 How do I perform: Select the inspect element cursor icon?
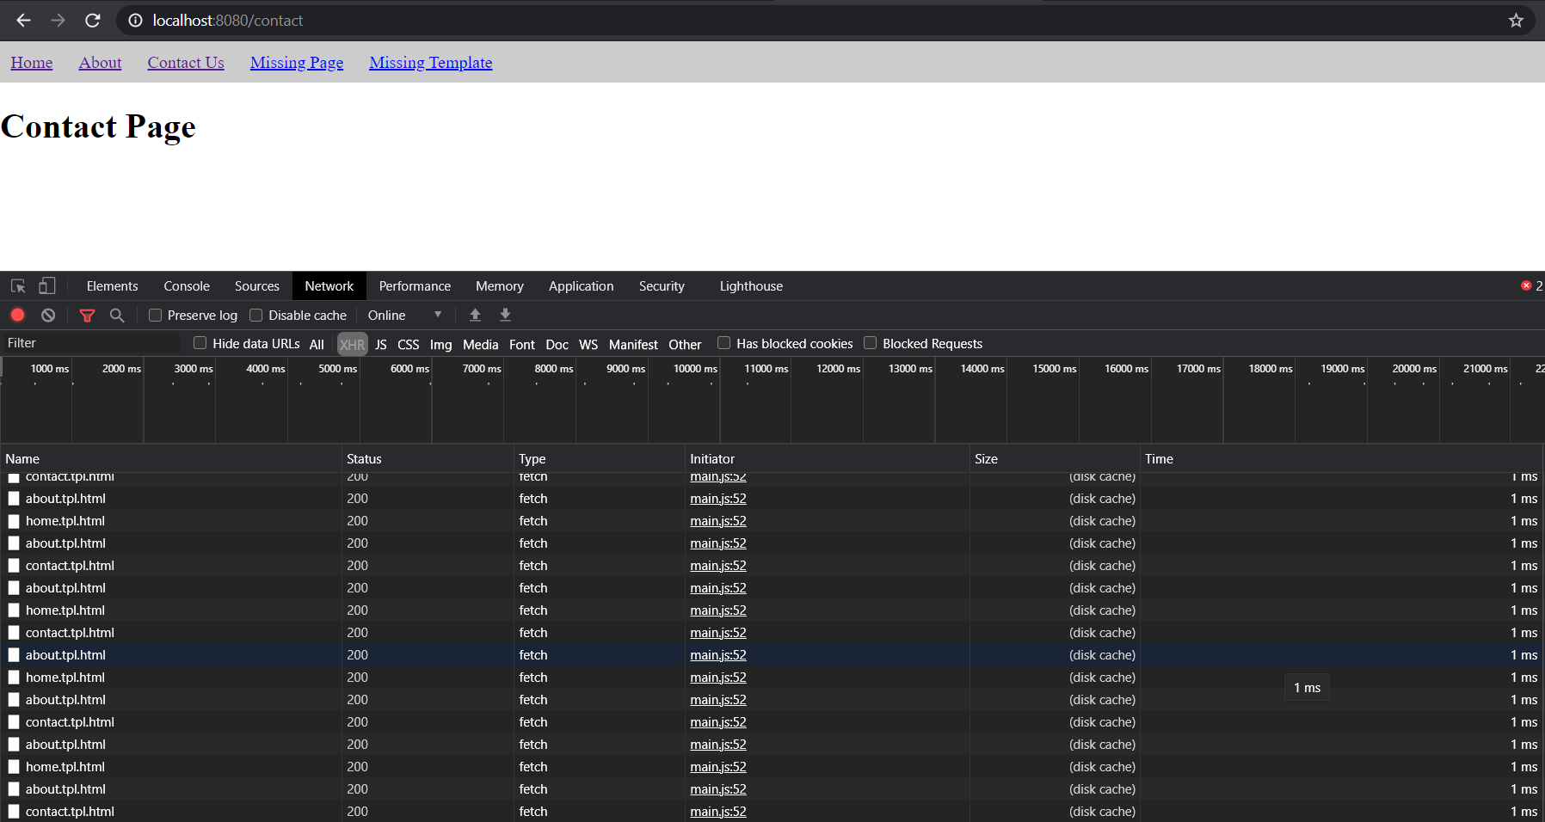[x=17, y=285]
